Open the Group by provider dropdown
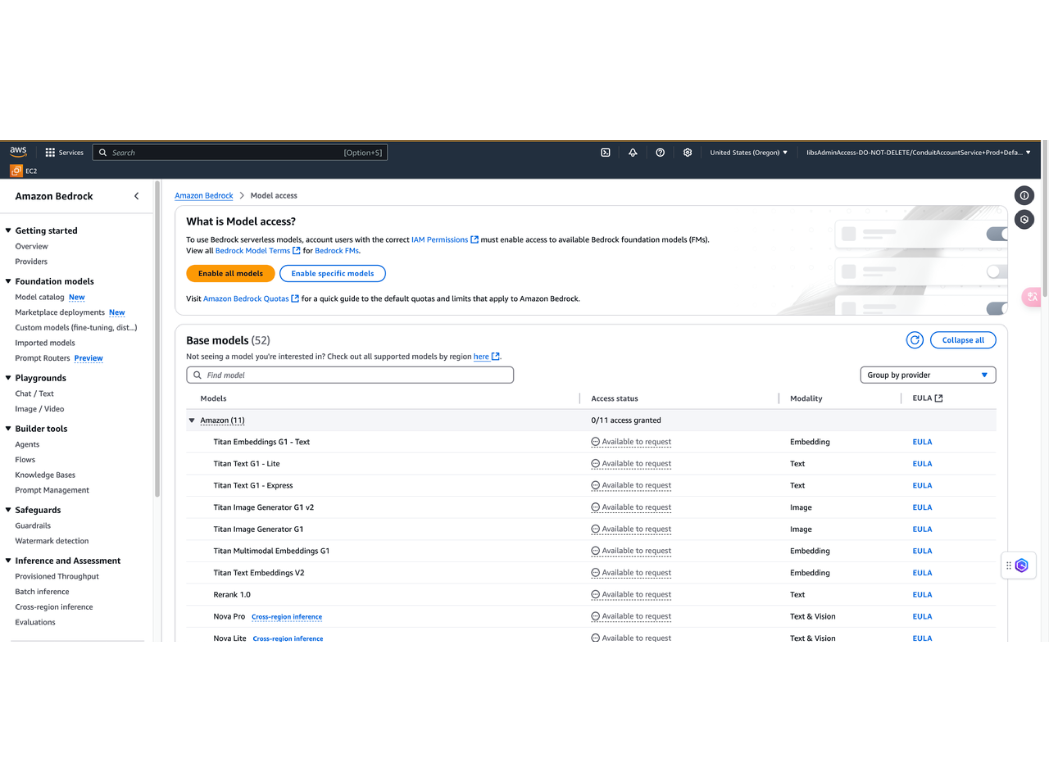Screen dimensions: 1049x782 pos(927,375)
